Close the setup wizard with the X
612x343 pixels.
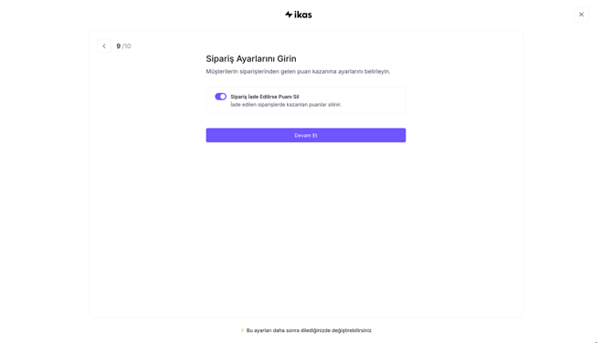click(581, 15)
